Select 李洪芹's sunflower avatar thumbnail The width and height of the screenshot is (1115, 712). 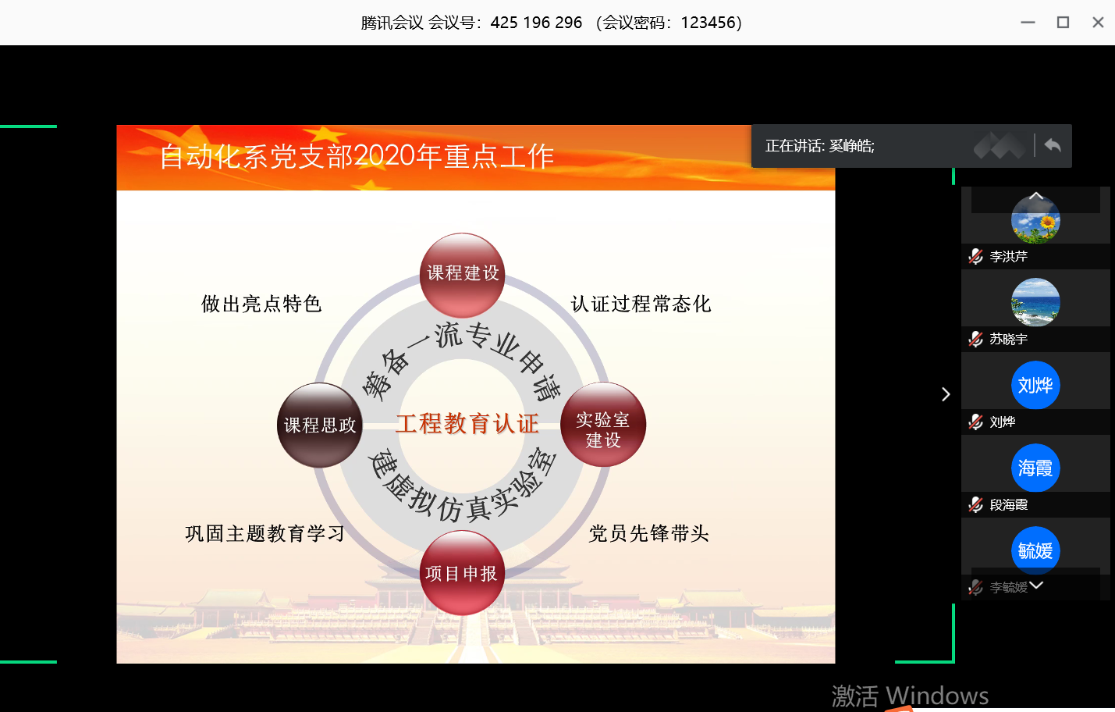(x=1035, y=219)
